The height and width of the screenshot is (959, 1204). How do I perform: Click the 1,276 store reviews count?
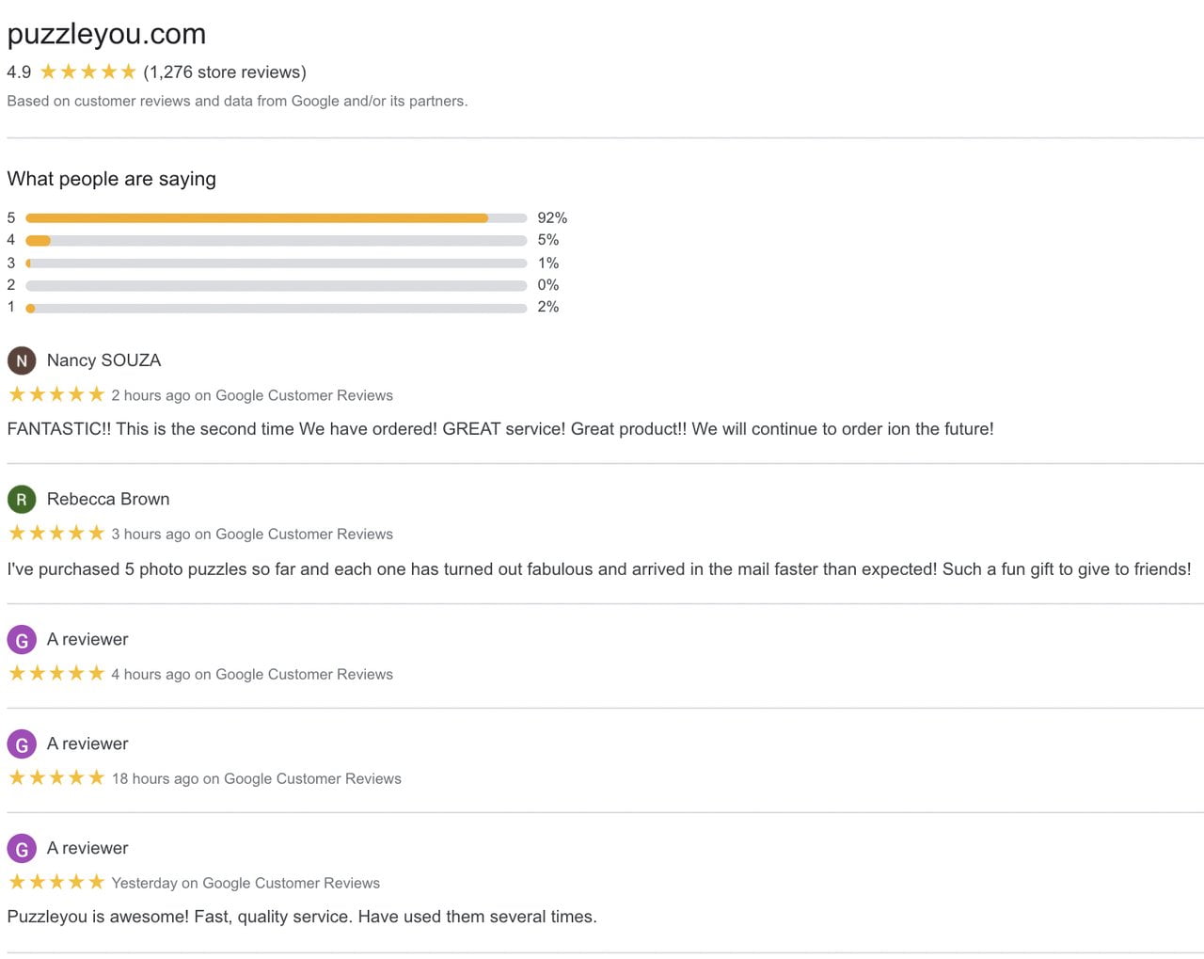(225, 72)
